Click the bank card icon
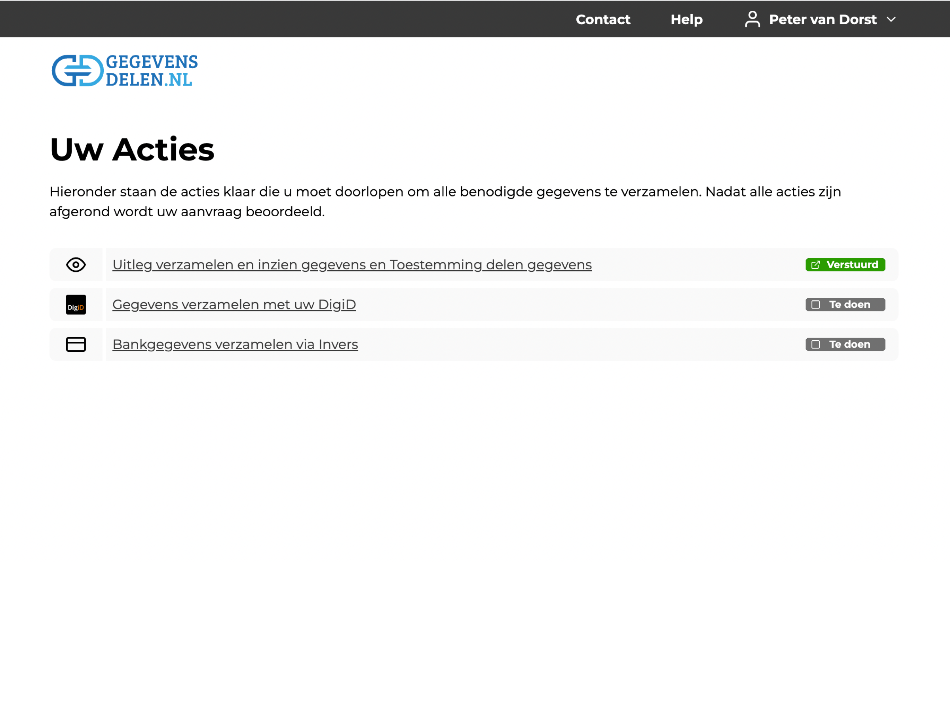The image size is (950, 713). coord(76,344)
